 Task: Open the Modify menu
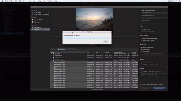(x=39, y=1)
